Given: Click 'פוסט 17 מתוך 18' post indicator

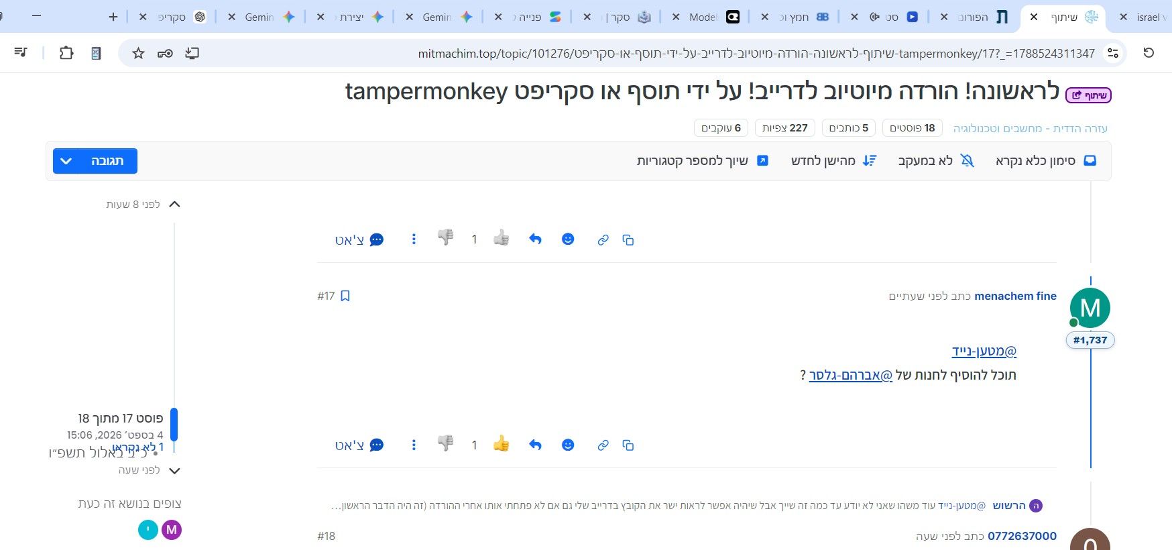Looking at the screenshot, I should [x=121, y=419].
